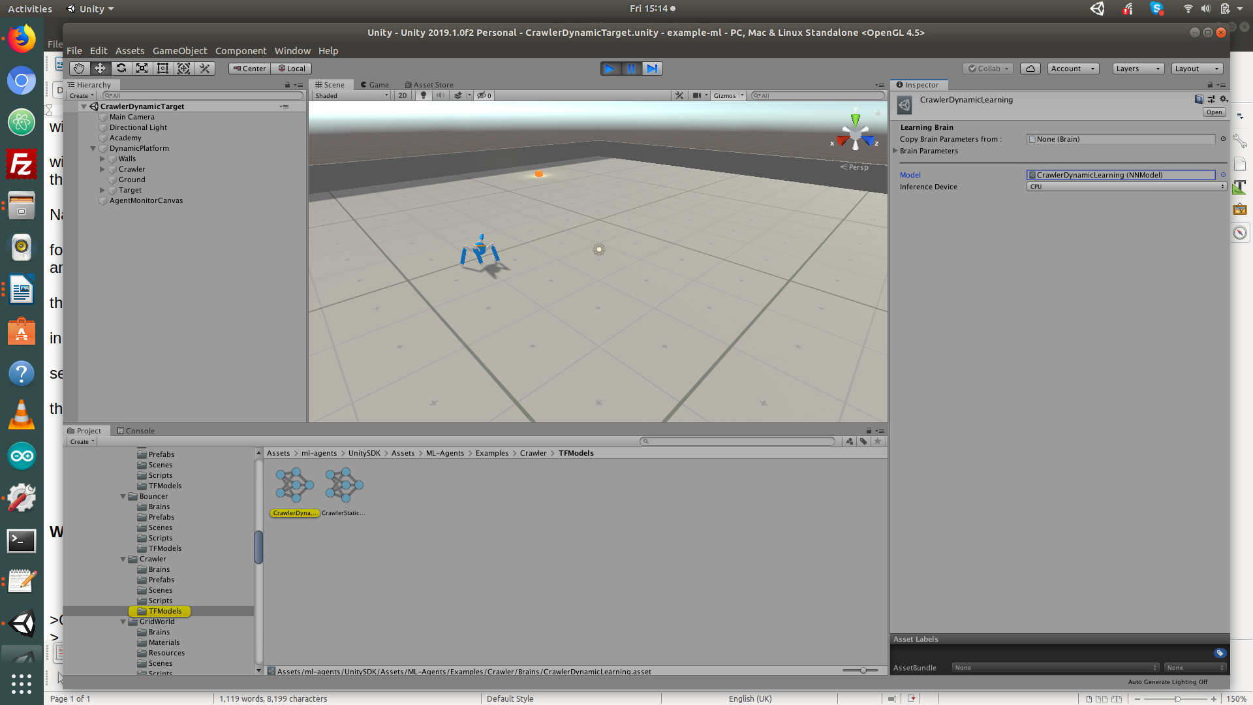Toggle Local handle rotation button
This screenshot has height=705, width=1253.
point(291,69)
